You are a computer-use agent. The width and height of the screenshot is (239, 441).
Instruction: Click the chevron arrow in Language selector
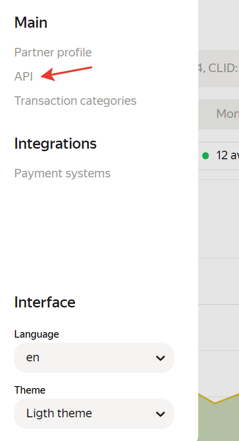click(x=161, y=358)
